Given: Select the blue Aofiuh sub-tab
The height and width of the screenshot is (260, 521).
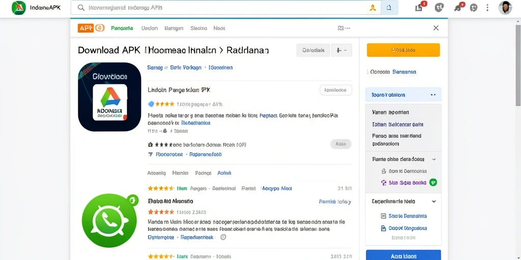Looking at the screenshot, I should click(224, 173).
